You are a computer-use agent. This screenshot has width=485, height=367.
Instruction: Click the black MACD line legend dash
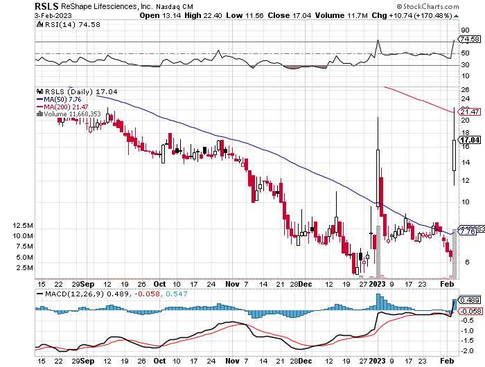click(40, 294)
